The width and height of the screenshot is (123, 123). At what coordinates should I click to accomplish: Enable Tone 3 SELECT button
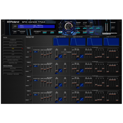(30, 86)
